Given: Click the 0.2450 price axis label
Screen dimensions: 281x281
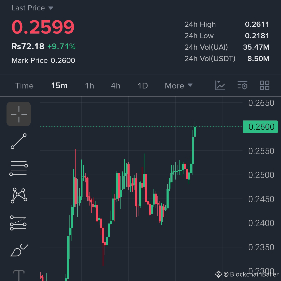Looking at the screenshot, I should pyautogui.click(x=261, y=199).
